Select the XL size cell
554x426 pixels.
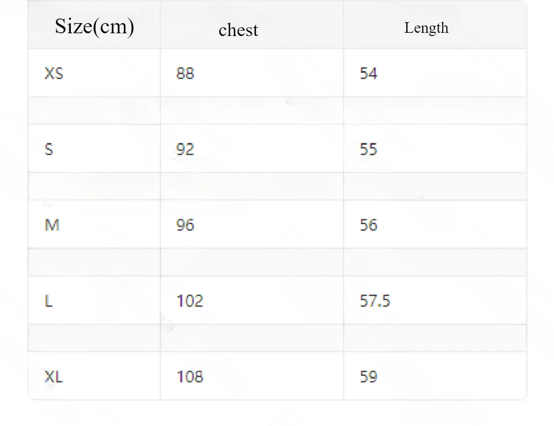pos(94,376)
